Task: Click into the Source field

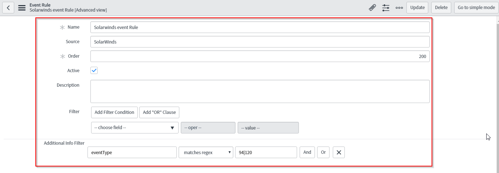Action: [x=260, y=42]
